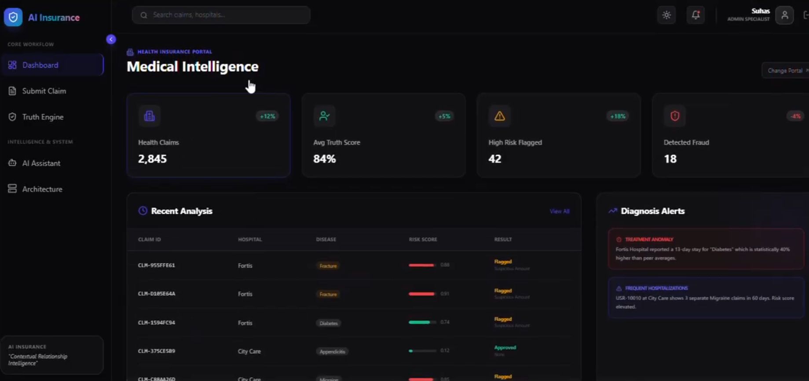
Task: Open the Treatment Anomaly alert card
Action: [706, 249]
